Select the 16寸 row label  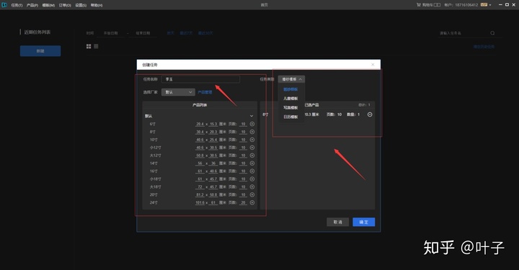(x=154, y=171)
